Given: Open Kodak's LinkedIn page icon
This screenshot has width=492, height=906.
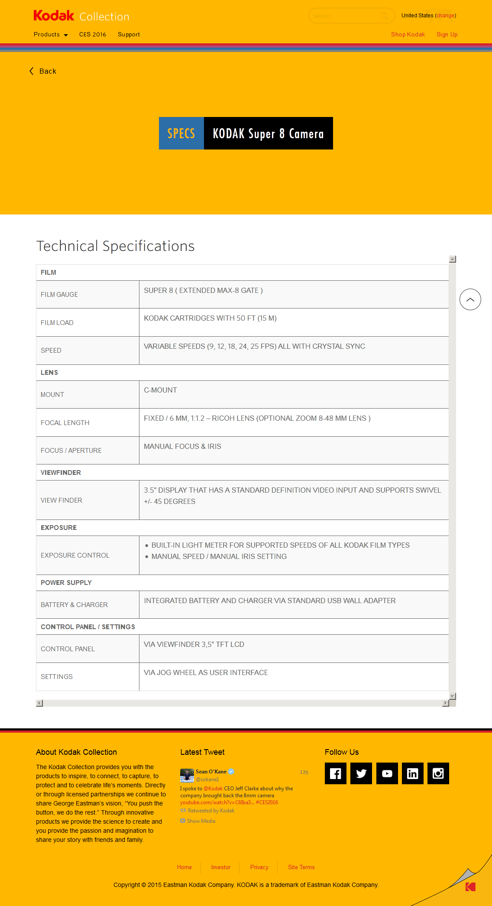Looking at the screenshot, I should tap(413, 773).
